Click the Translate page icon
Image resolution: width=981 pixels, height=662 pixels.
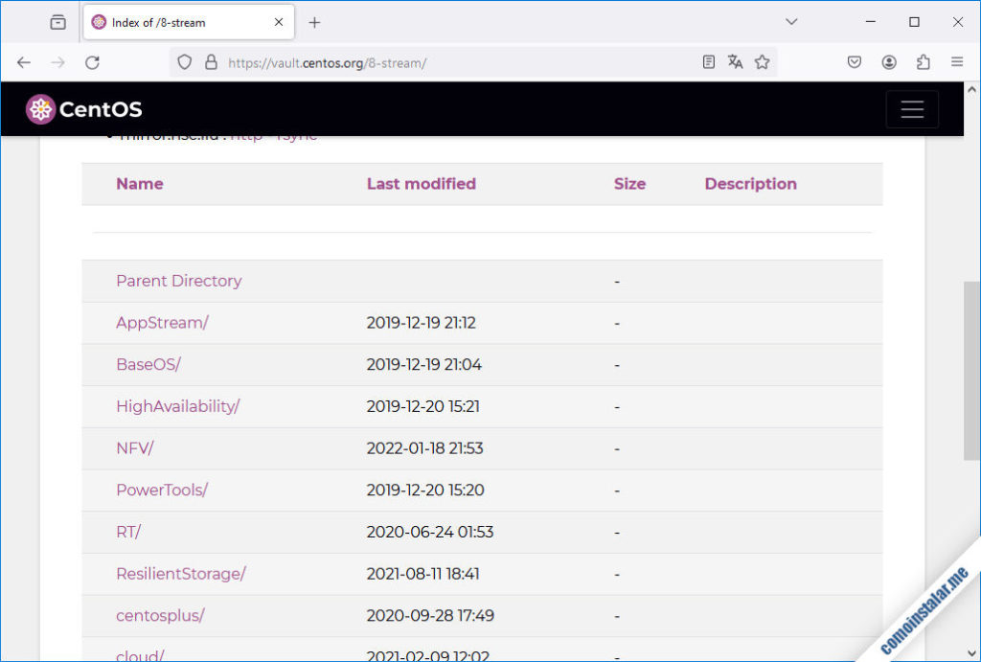pyautogui.click(x=735, y=62)
